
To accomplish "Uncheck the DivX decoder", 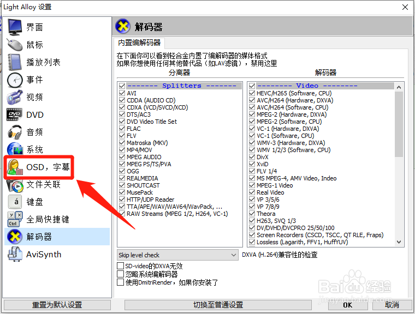I will tap(252, 157).
